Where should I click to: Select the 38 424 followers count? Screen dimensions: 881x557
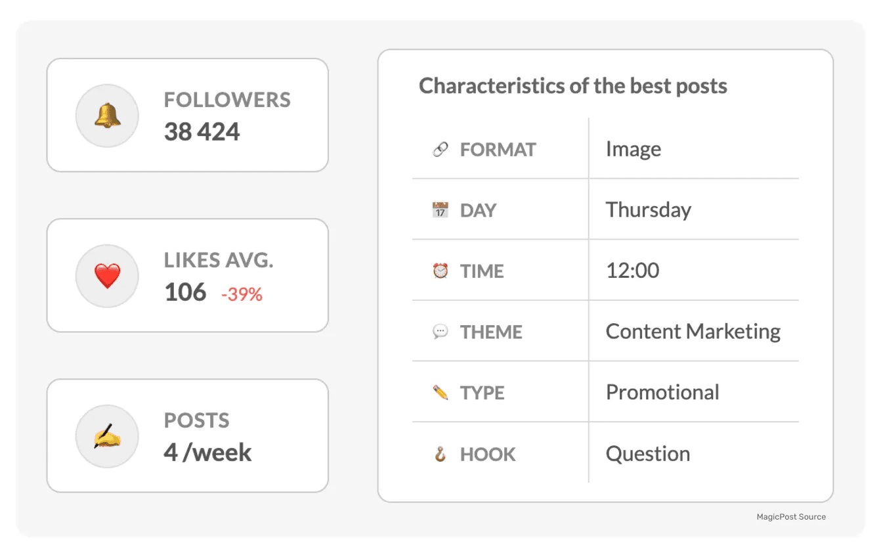pyautogui.click(x=202, y=132)
